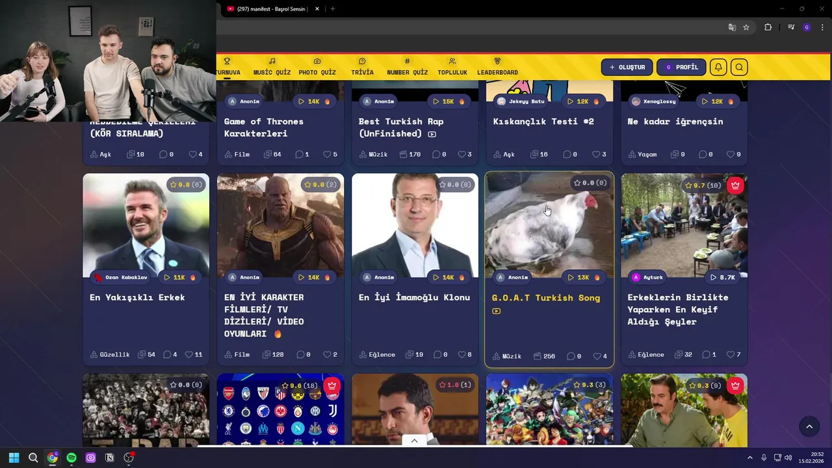Open the Chrome extensions puzzle icon
The height and width of the screenshot is (468, 832).
(x=768, y=27)
